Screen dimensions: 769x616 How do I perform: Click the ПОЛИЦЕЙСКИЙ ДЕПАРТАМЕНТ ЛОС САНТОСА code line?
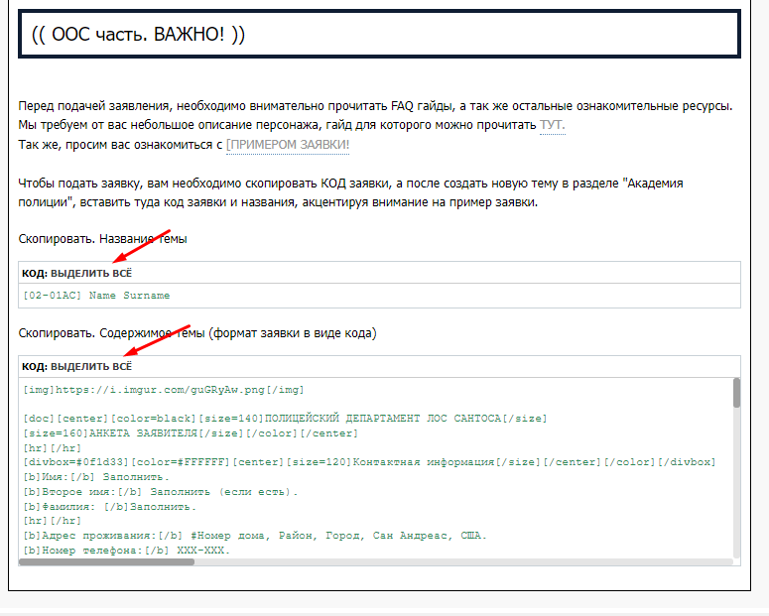pyautogui.click(x=285, y=419)
